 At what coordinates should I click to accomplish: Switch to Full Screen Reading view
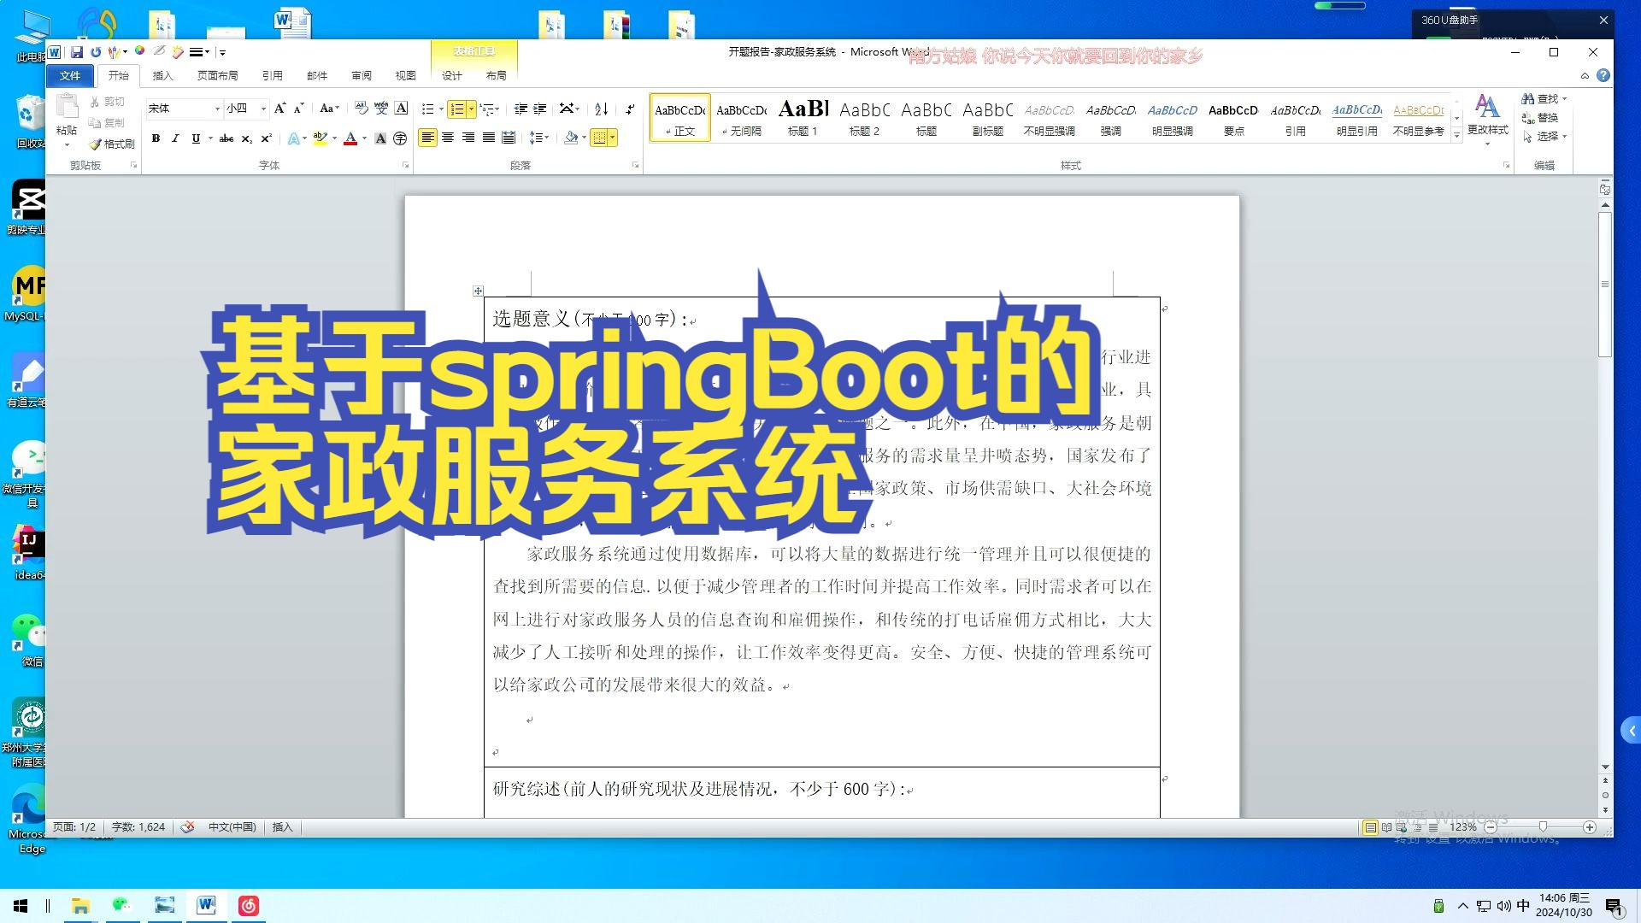[1386, 827]
